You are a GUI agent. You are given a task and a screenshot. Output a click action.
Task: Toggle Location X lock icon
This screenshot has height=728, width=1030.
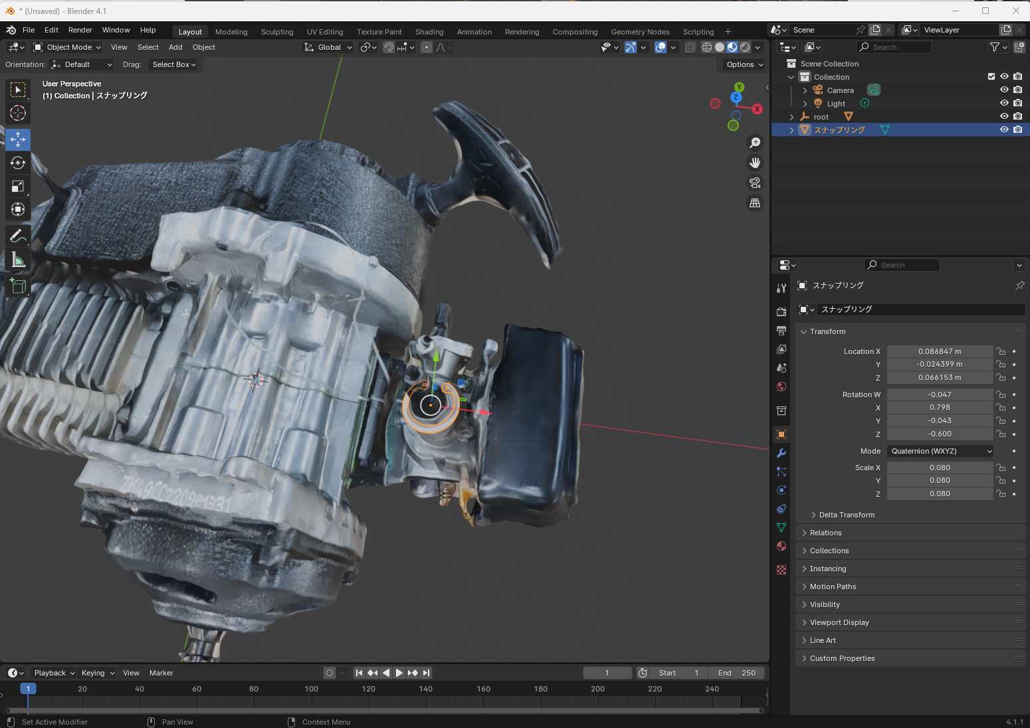[1001, 351]
